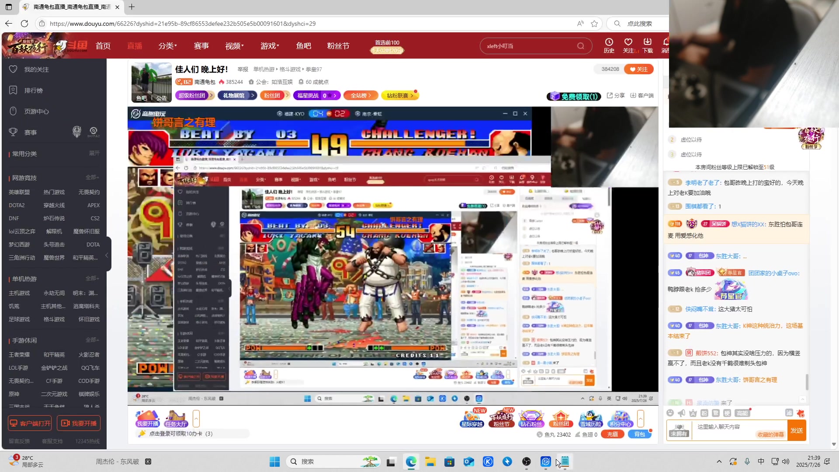Click the chat message input field
The image size is (839, 472).
(739, 430)
